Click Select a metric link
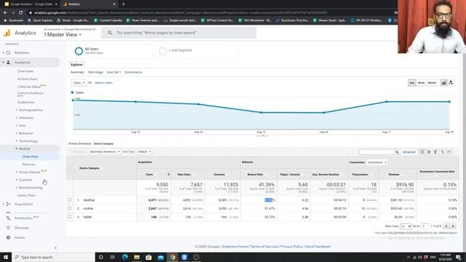466x262 pixels. coord(103,83)
